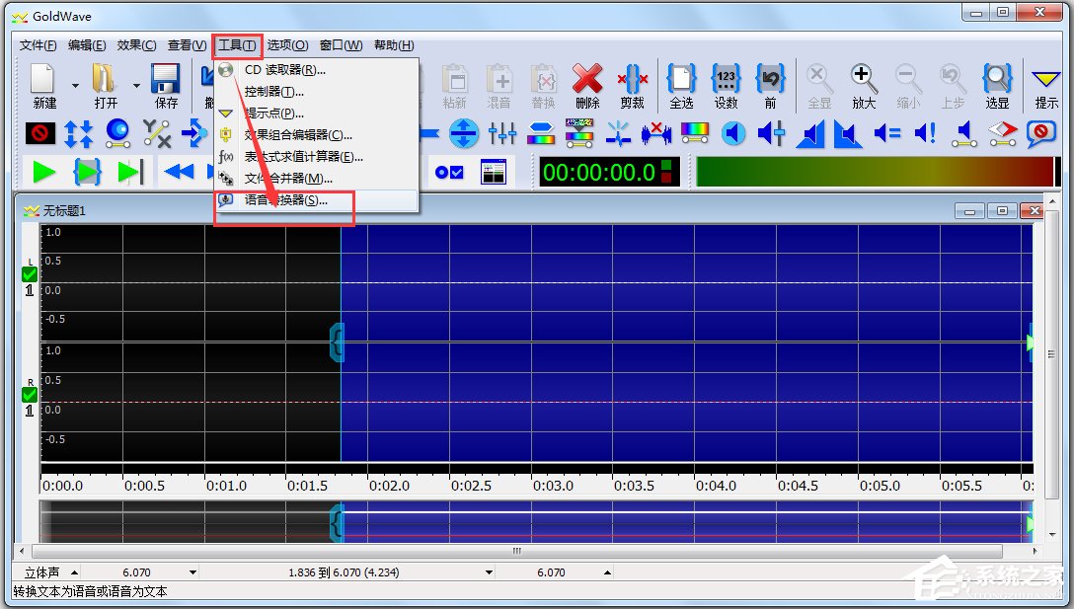Click the fade out volume ramp icon

coord(848,133)
